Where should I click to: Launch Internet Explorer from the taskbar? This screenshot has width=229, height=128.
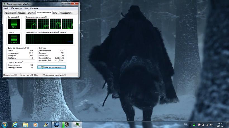point(15,124)
